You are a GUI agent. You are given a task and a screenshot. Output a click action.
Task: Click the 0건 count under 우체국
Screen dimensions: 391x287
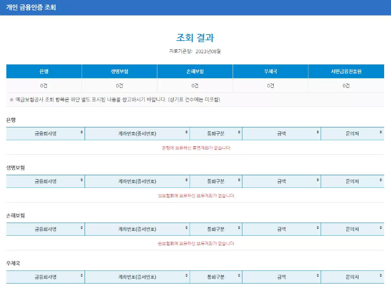[x=271, y=84]
